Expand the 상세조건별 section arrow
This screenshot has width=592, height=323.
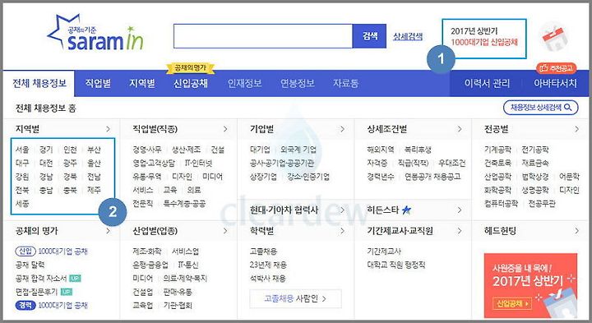(460, 129)
